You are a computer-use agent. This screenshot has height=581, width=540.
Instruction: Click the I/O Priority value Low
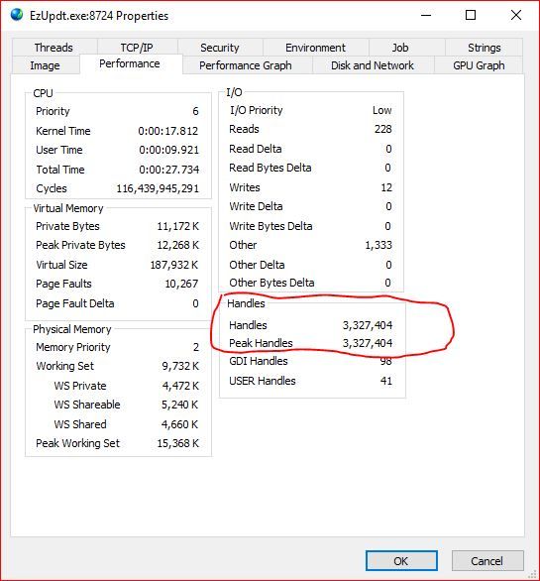(x=382, y=110)
